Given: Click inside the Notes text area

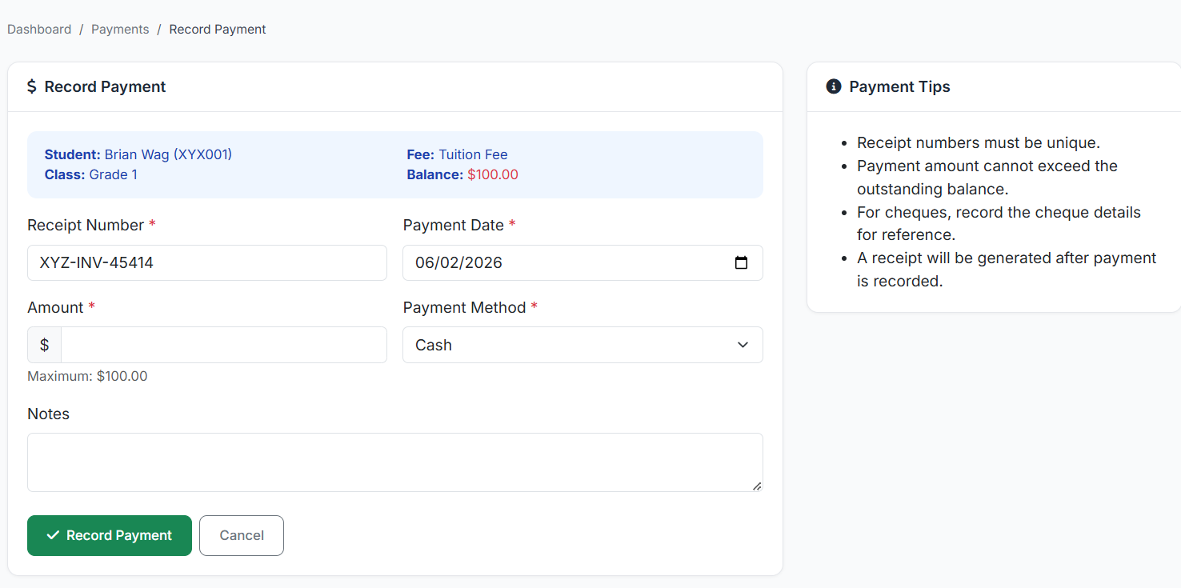Looking at the screenshot, I should 394,462.
